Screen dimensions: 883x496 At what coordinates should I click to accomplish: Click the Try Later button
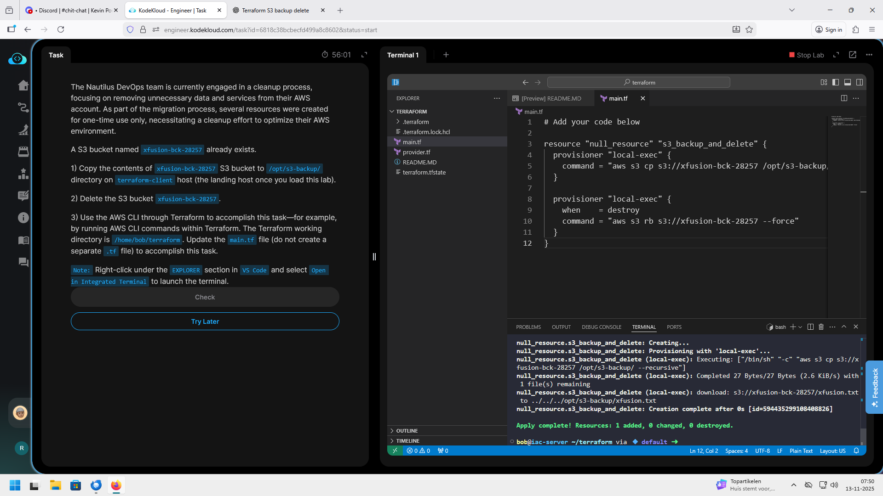tap(205, 321)
